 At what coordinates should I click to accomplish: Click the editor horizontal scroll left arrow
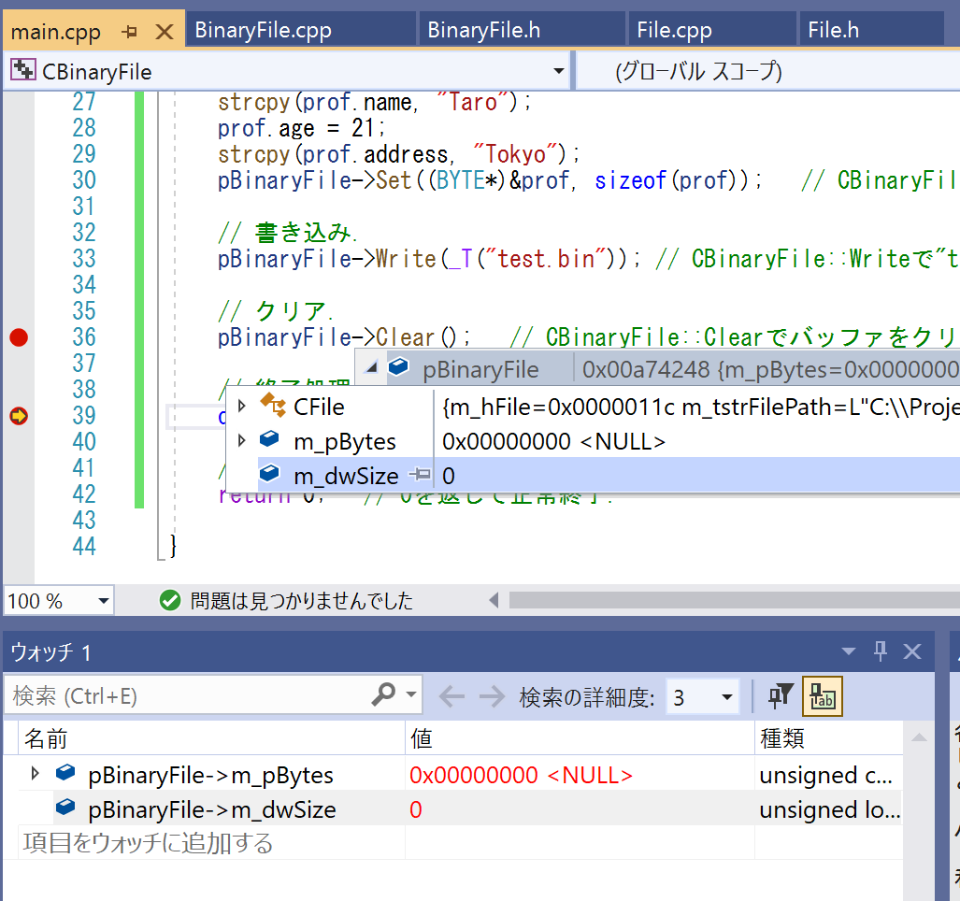494,600
